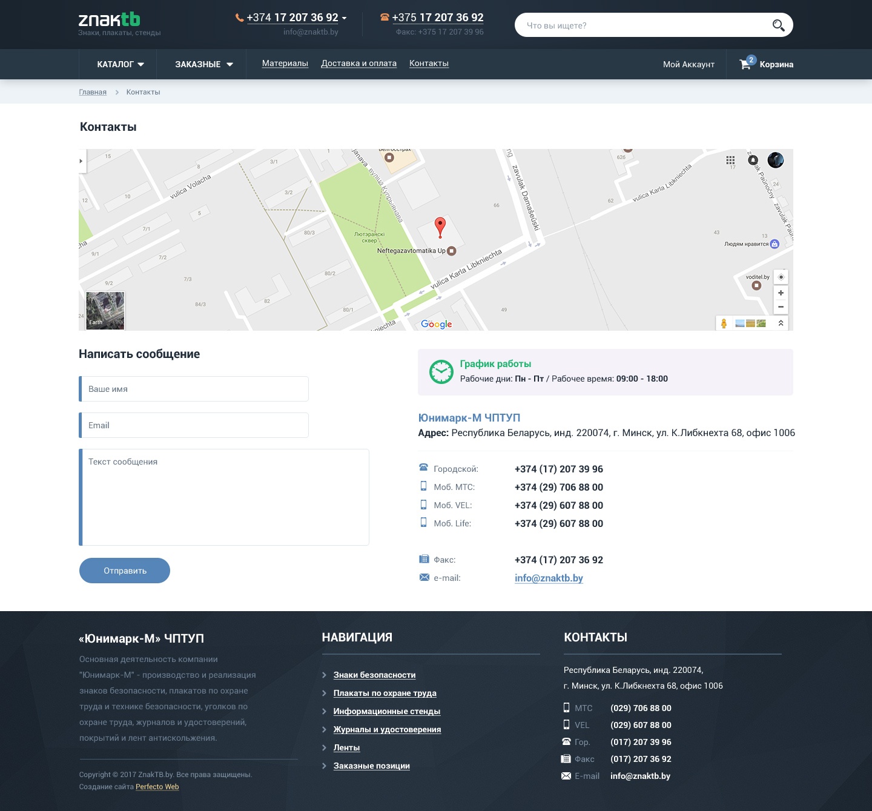Open the Perfecto Web link in footer
The image size is (872, 811).
point(157,787)
